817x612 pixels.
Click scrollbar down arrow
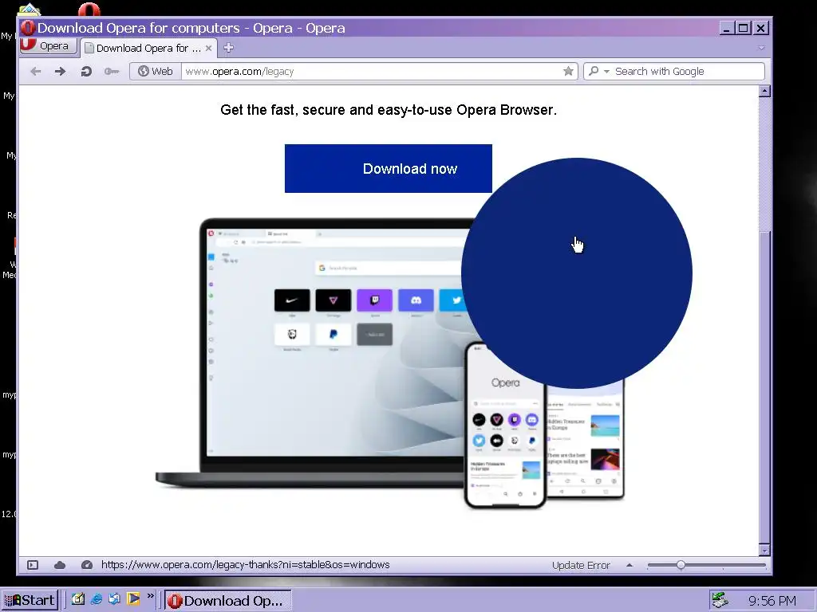[764, 550]
